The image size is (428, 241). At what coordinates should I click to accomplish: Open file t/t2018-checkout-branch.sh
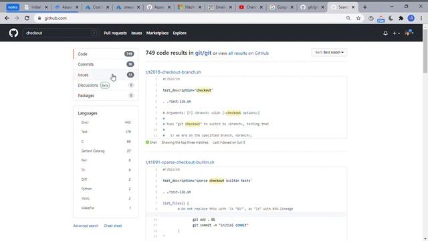(x=173, y=72)
